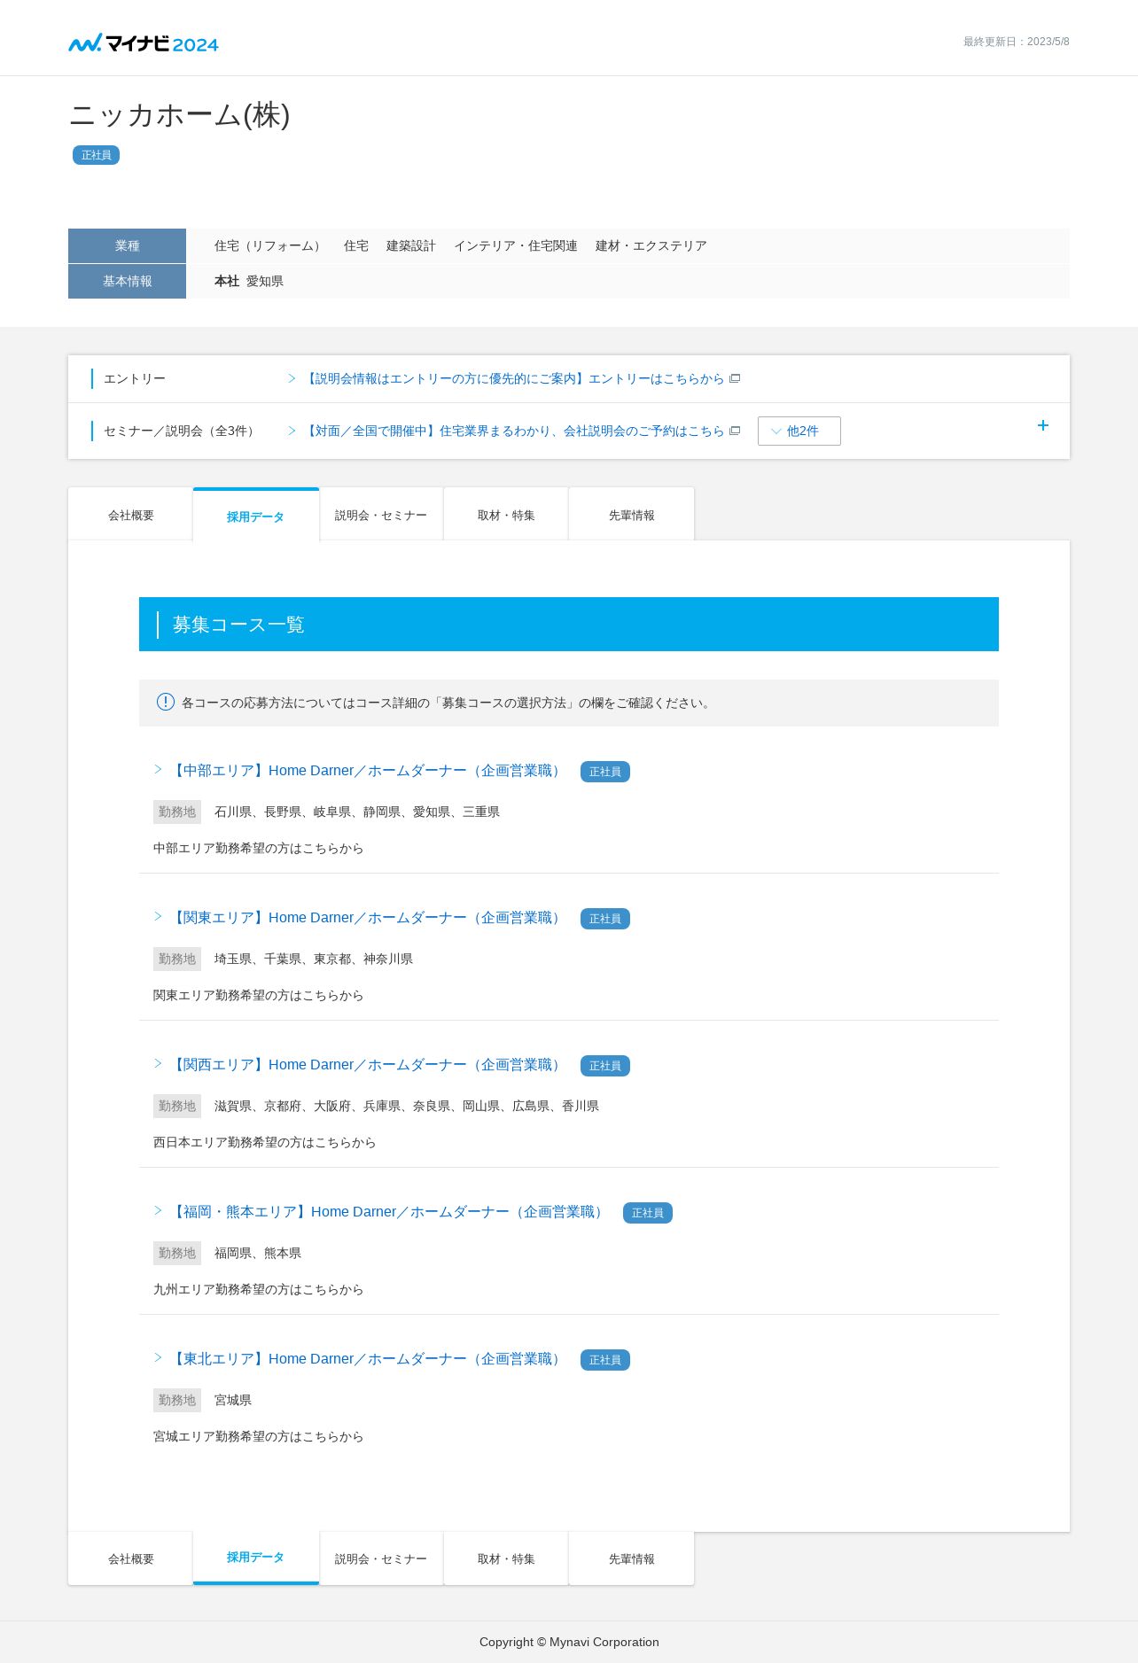Image resolution: width=1138 pixels, height=1663 pixels.
Task: Click the 西日本エリア勤務希望の方はこちらから text
Action: 265,1142
